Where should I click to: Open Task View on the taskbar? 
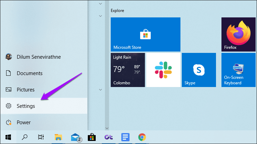[41, 137]
